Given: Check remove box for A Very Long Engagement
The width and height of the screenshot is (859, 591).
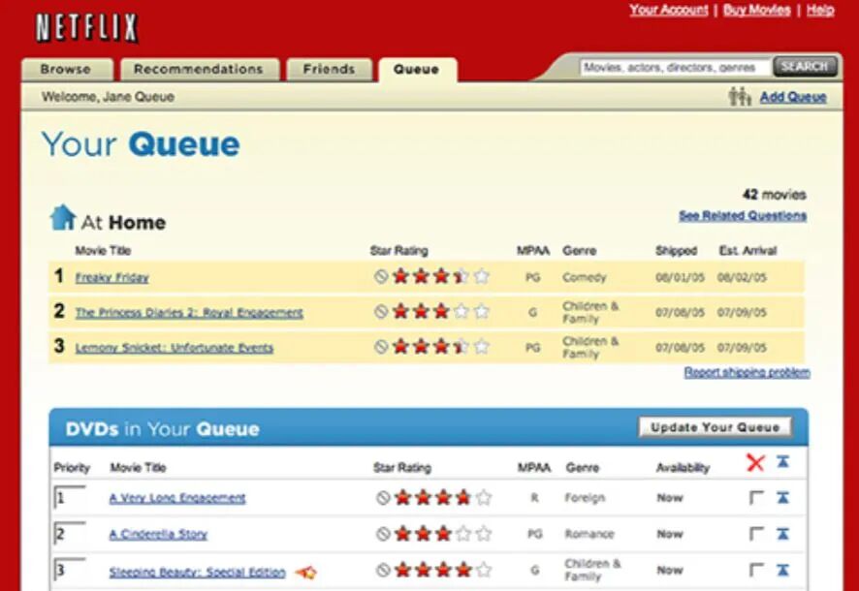Looking at the screenshot, I should tap(756, 497).
